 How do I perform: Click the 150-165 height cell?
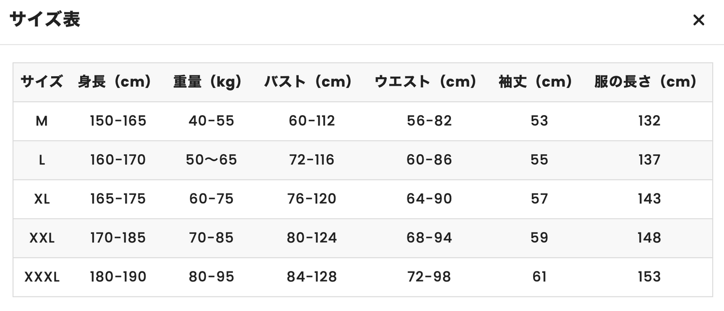pos(118,121)
